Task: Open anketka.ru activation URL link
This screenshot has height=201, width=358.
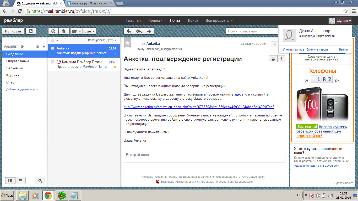Action: [199, 107]
